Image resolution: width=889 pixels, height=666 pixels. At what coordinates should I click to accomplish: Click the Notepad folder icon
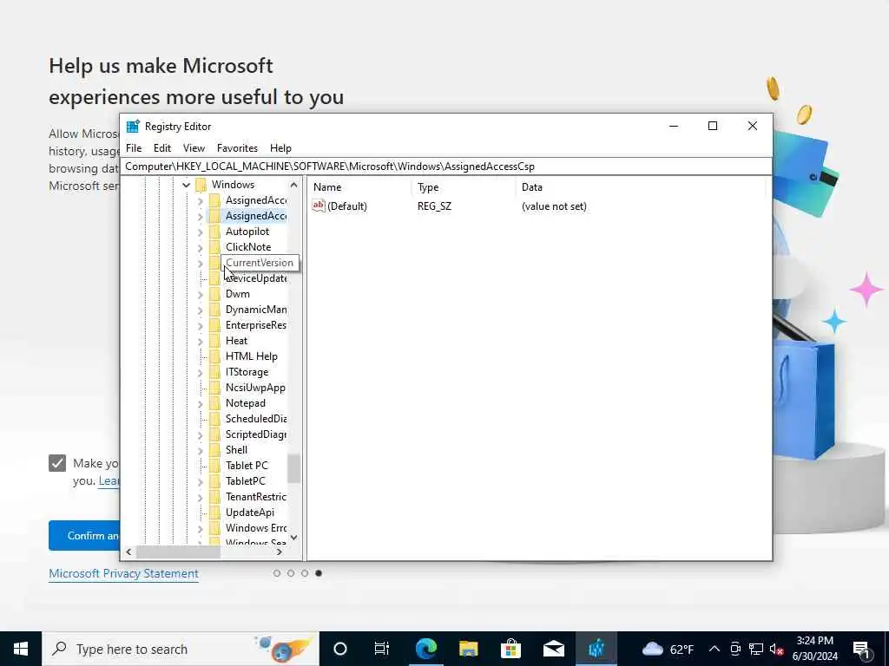tap(214, 403)
